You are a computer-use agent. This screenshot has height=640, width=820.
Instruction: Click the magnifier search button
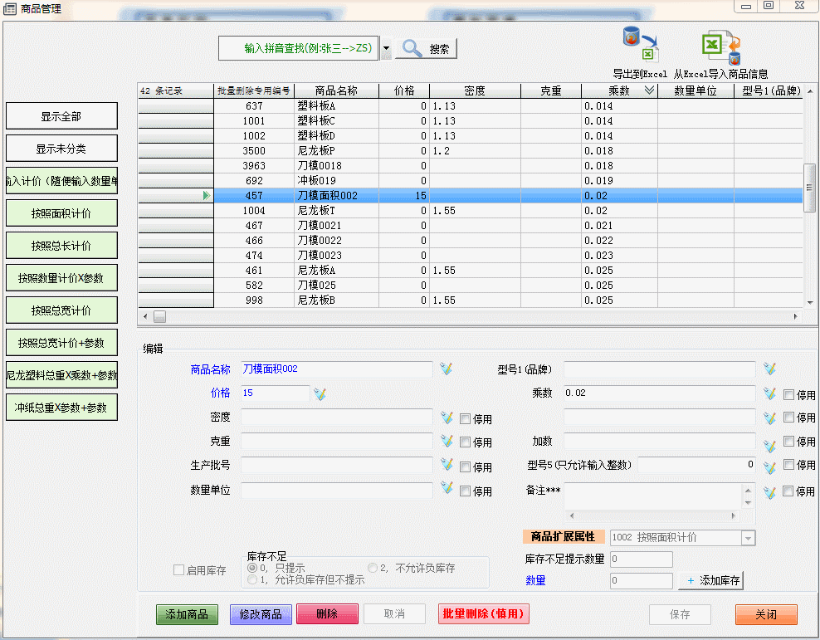426,49
